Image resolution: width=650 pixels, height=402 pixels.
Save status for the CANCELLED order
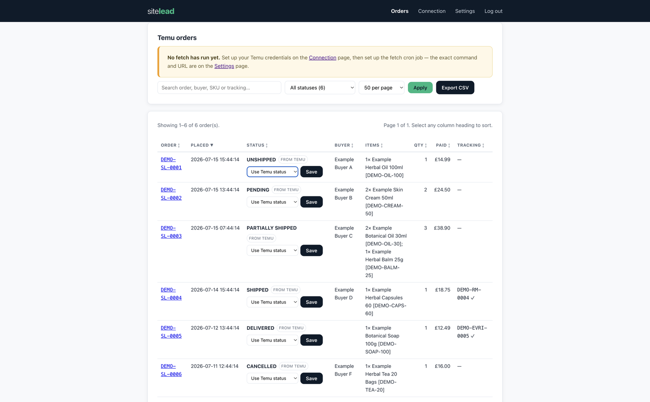(x=312, y=378)
